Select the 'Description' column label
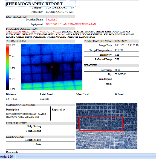This screenshot has height=159, width=156. point(12,110)
